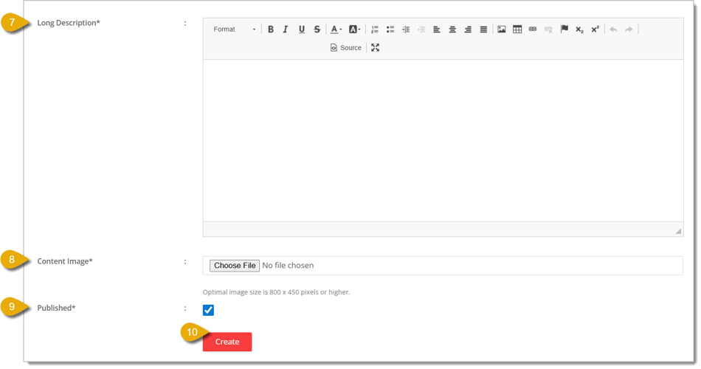Viewport: 701px width, 369px height.
Task: Toggle Underline formatting
Action: [302, 30]
